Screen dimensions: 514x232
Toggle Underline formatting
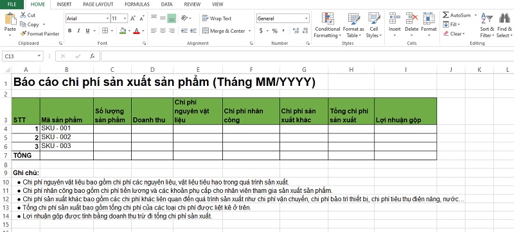point(87,31)
